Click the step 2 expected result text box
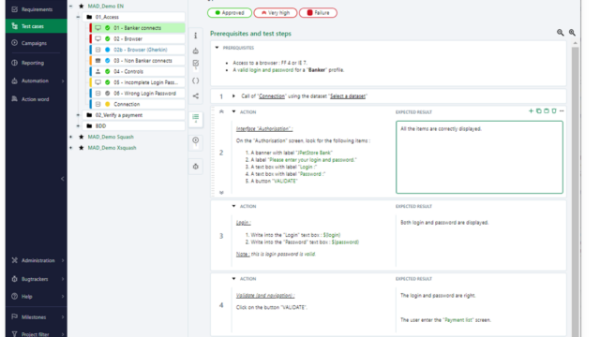Viewport: 600px width, 337px height. coord(479,157)
